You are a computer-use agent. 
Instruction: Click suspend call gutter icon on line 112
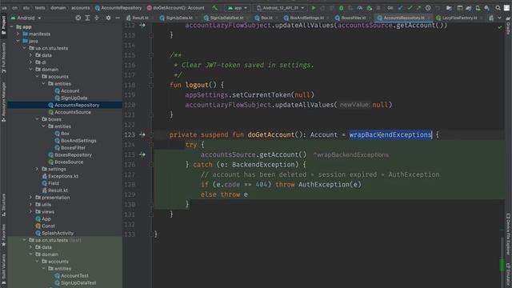[142, 25]
